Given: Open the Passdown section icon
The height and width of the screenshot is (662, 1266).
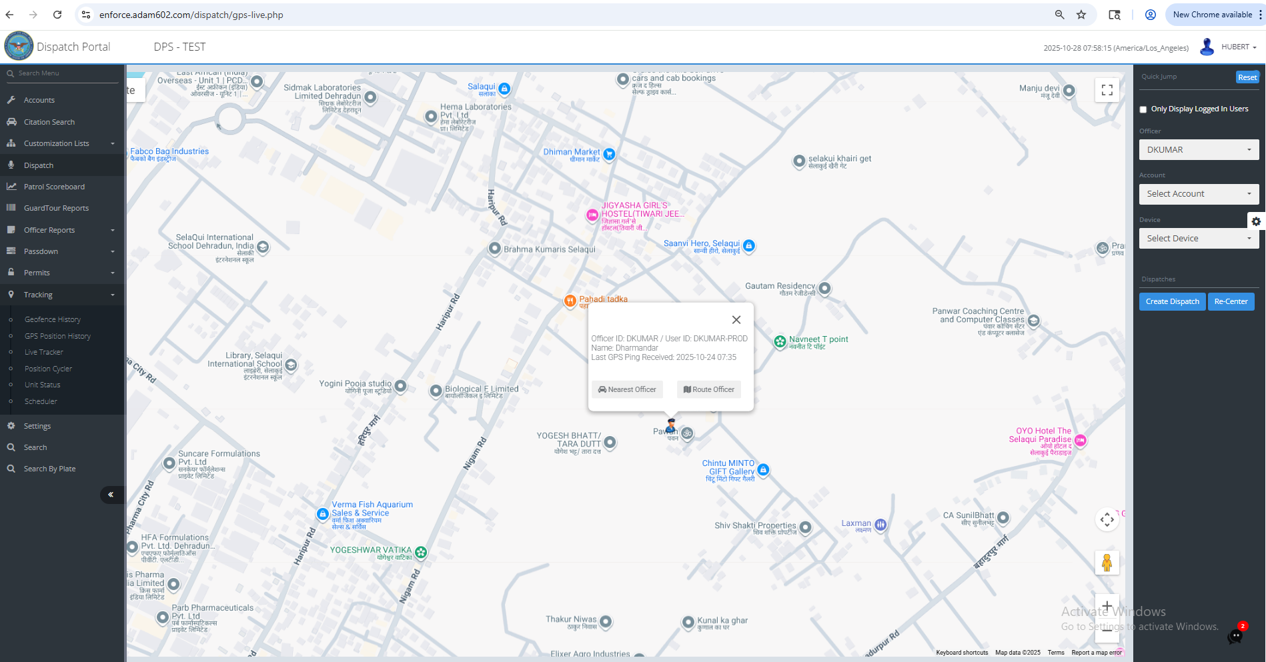Looking at the screenshot, I should click(x=11, y=251).
